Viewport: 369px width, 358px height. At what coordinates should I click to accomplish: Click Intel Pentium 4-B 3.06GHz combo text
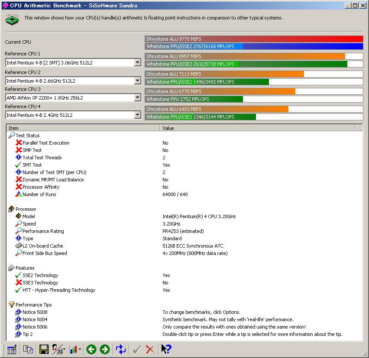click(50, 63)
